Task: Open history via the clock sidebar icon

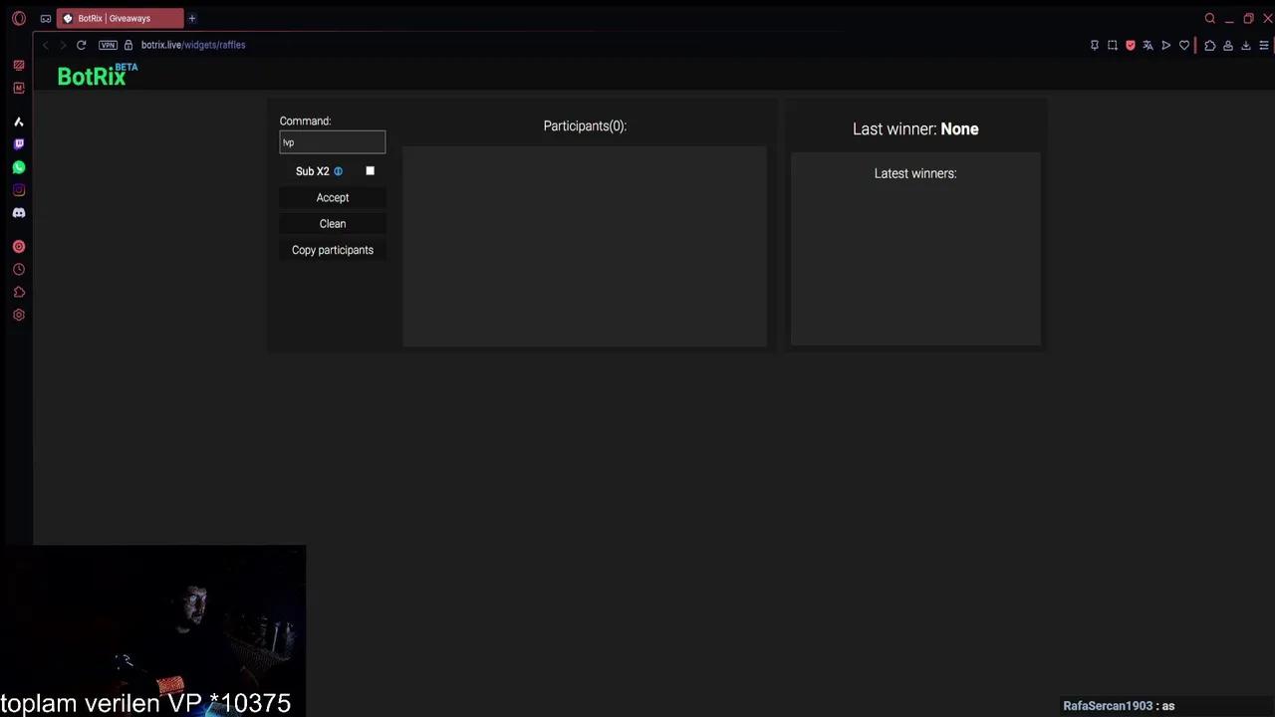Action: coord(18,269)
